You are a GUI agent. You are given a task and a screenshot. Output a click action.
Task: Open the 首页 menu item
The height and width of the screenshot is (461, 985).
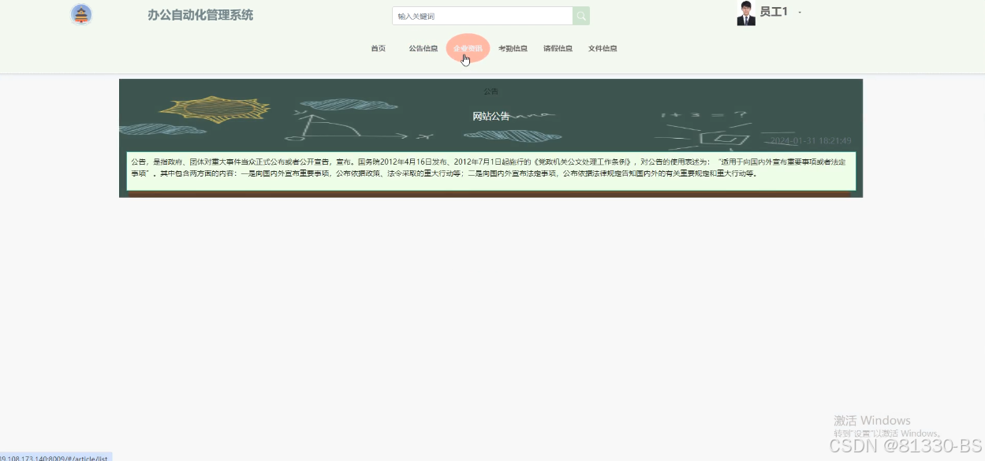coord(379,49)
